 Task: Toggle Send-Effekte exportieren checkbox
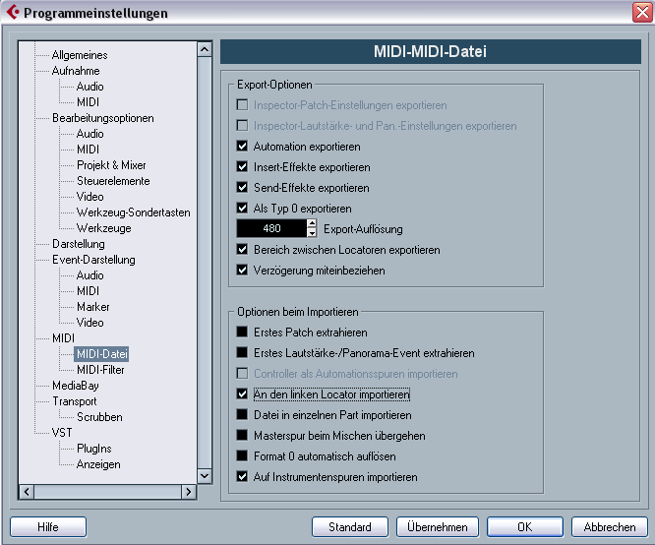tap(242, 187)
